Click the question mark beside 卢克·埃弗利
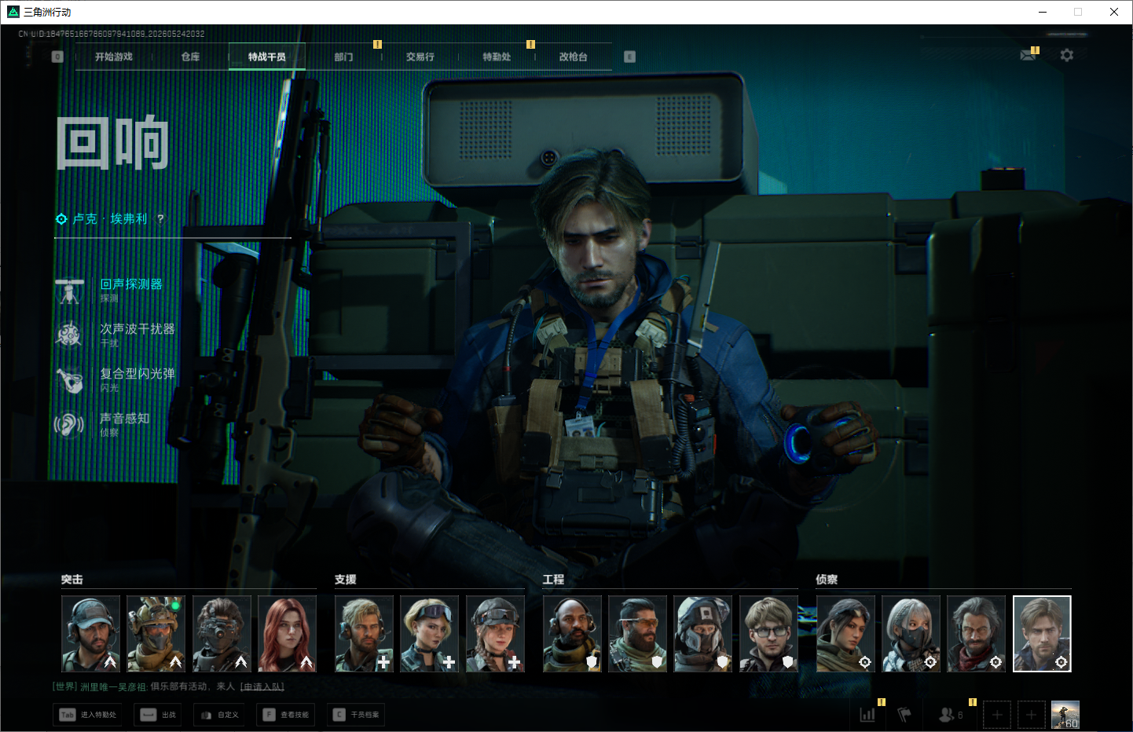Viewport: 1133px width, 732px height. pyautogui.click(x=160, y=218)
